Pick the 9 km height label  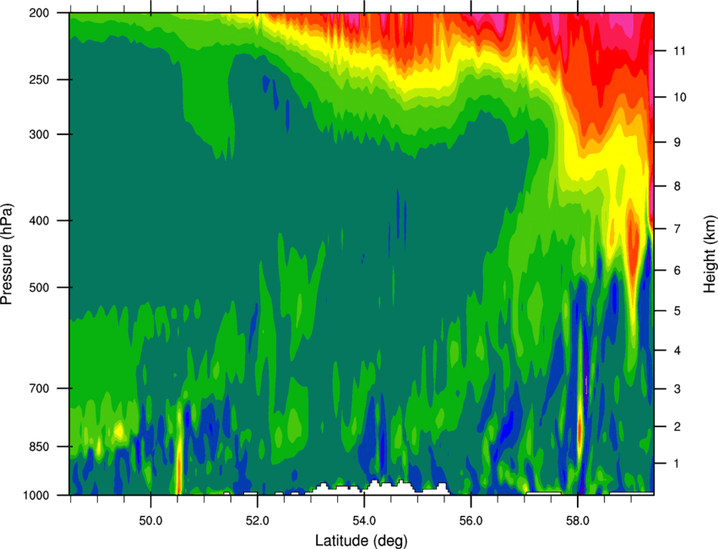click(677, 143)
